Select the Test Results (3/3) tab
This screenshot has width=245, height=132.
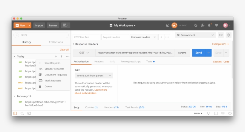pos(135,107)
